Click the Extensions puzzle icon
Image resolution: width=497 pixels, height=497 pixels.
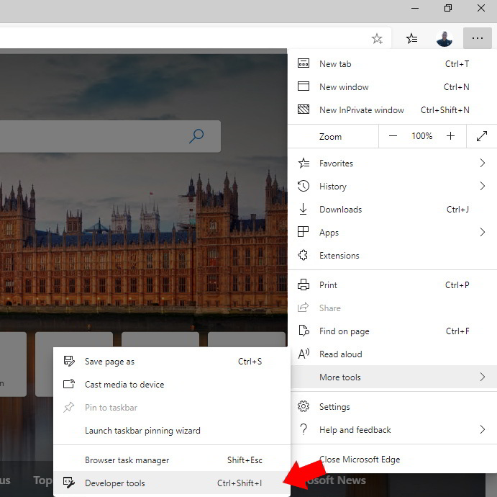click(x=303, y=255)
